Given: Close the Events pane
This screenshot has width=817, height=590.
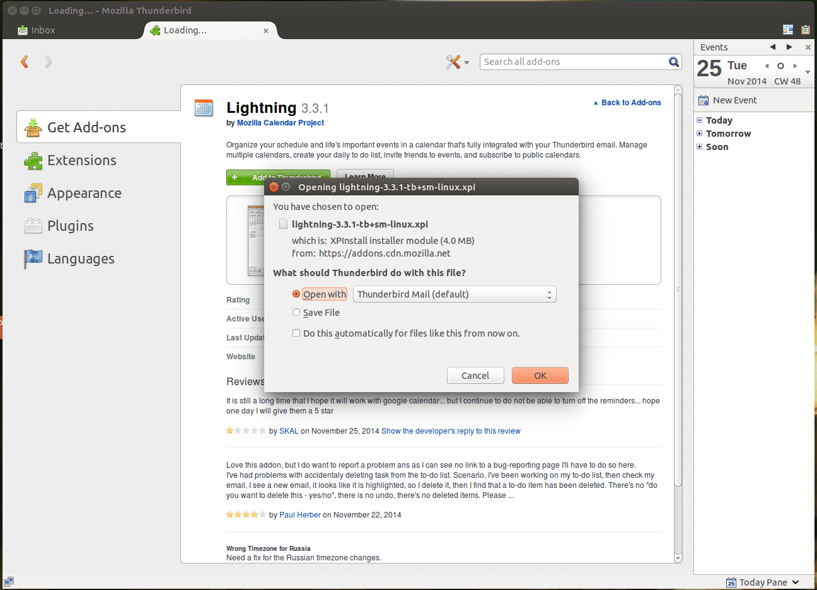Looking at the screenshot, I should pos(808,47).
